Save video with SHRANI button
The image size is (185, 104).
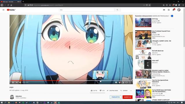(124, 90)
